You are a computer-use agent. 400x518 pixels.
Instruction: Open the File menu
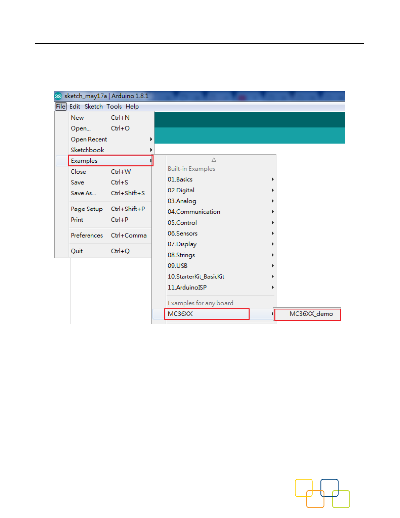[61, 106]
